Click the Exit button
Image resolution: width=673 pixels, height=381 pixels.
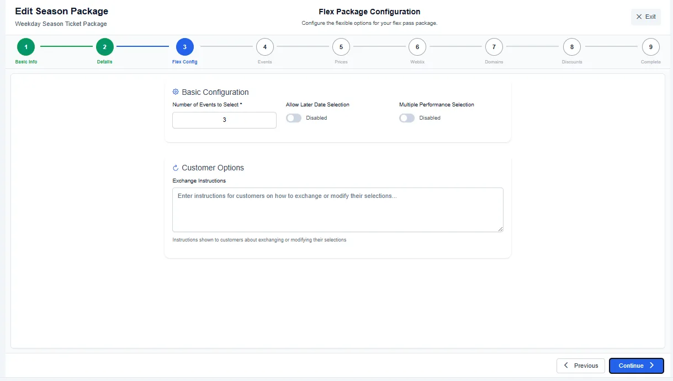[x=646, y=17]
